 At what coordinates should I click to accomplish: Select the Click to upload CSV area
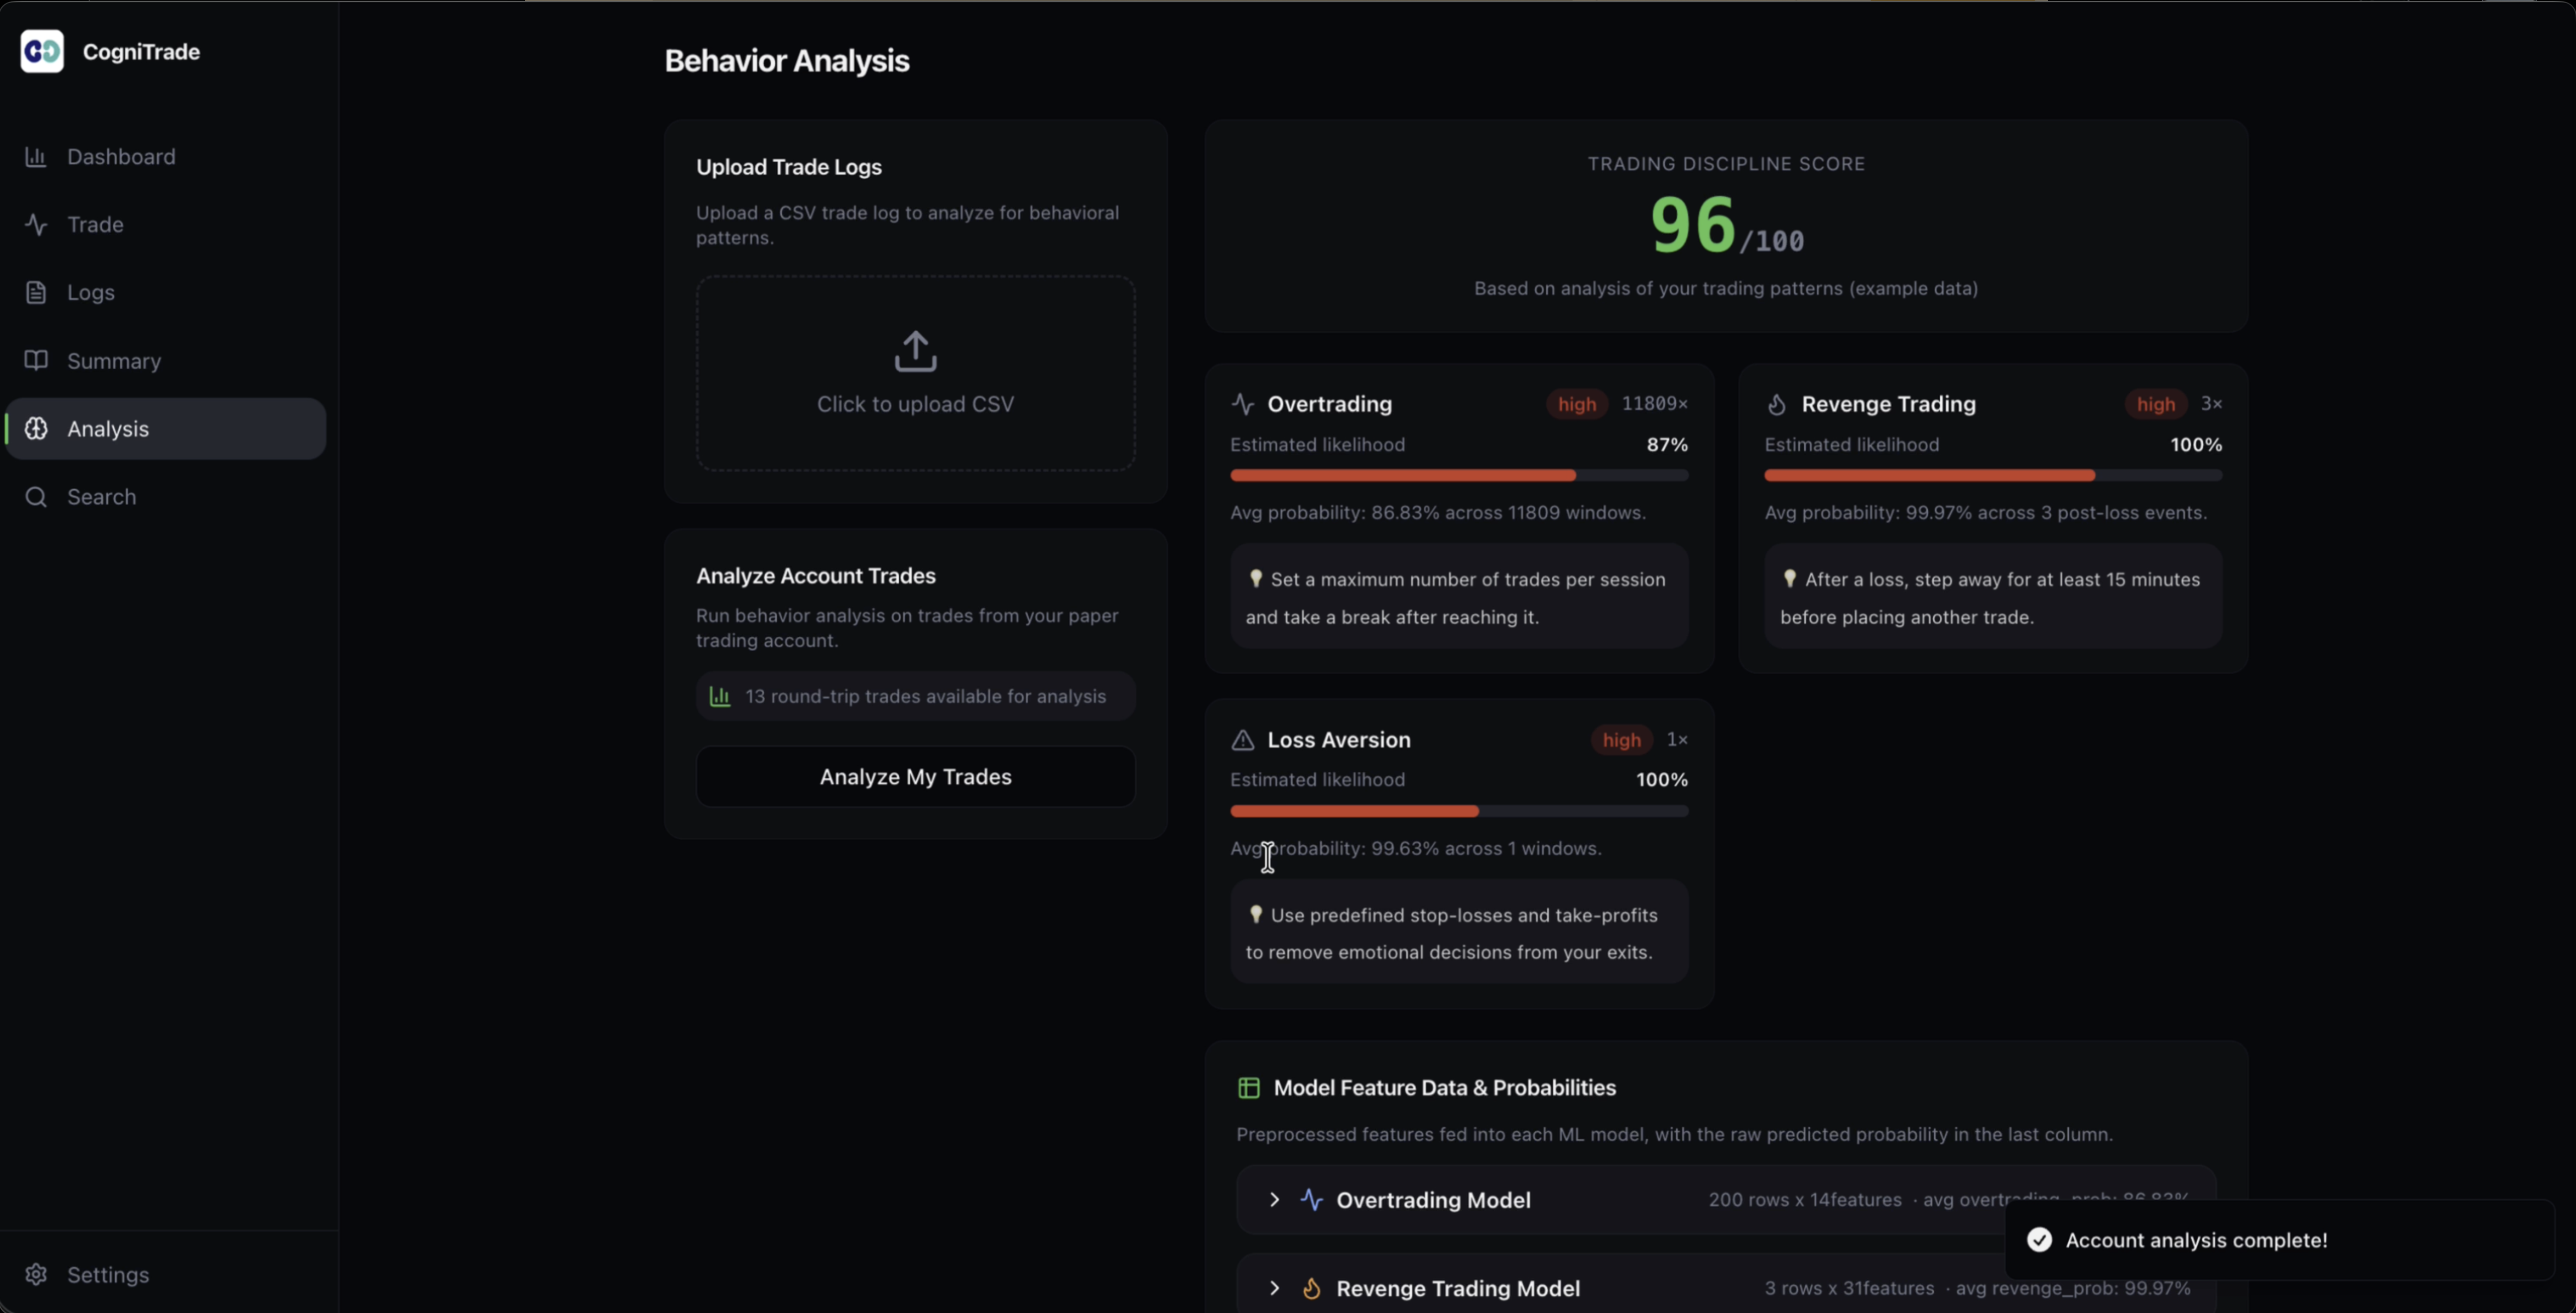915,404
